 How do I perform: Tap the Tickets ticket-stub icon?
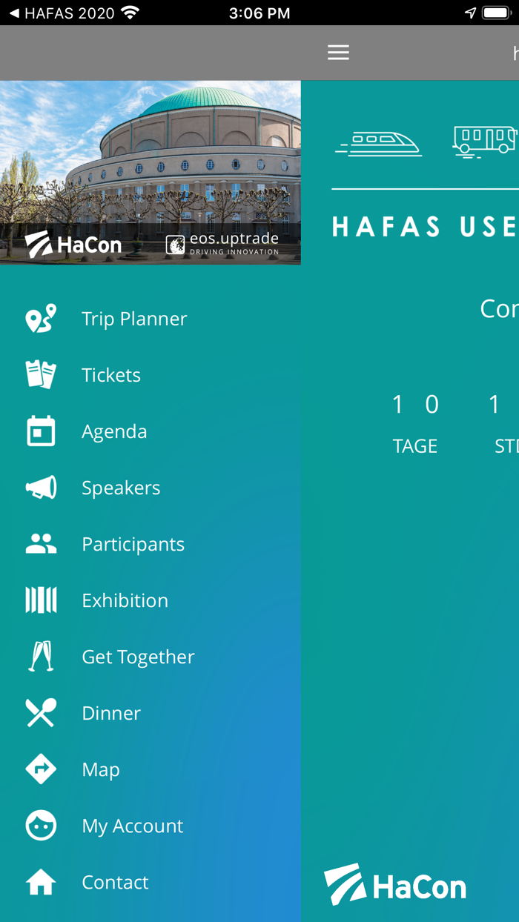pos(40,374)
